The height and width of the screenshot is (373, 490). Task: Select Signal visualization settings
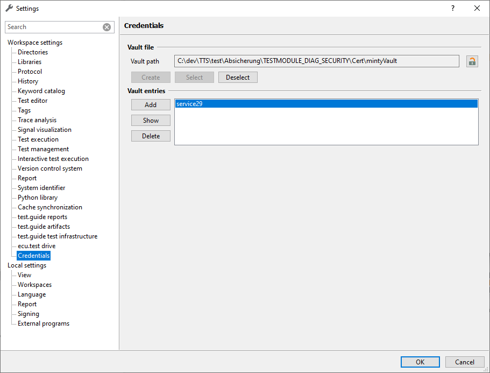tap(45, 130)
